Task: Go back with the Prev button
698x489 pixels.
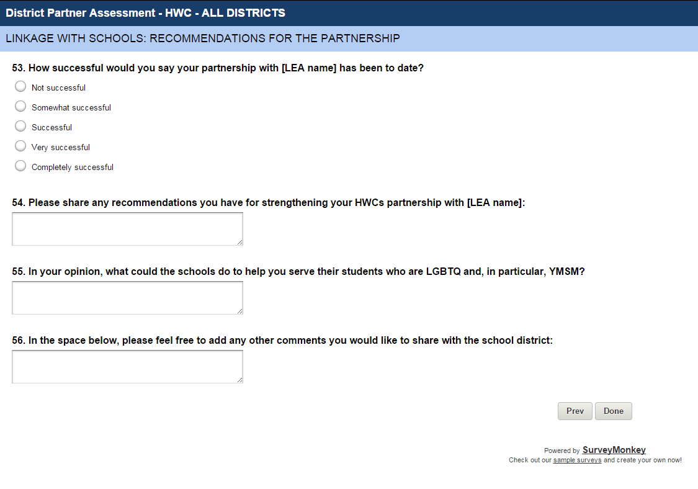Action: pos(575,411)
